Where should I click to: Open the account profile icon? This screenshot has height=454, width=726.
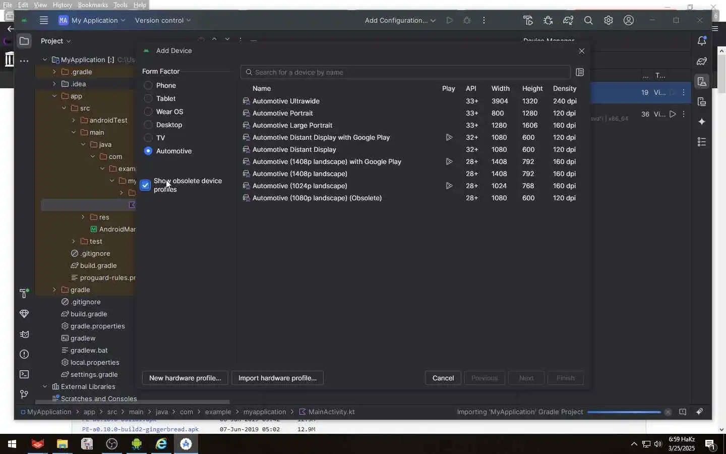click(x=629, y=21)
